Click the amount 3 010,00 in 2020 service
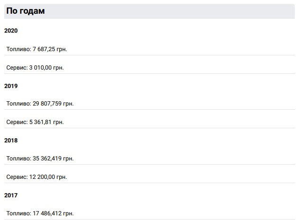Screen dimensions: 298x221 pos(40,68)
